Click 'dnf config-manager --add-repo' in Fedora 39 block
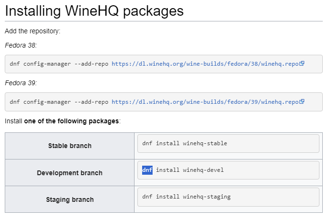Viewport: 328px width, 219px height. pos(59,102)
